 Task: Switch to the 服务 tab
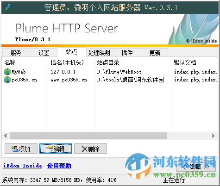16,53
